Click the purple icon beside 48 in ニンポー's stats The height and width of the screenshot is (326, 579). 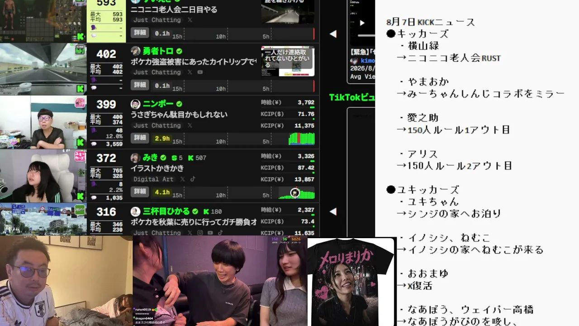pyautogui.click(x=94, y=130)
